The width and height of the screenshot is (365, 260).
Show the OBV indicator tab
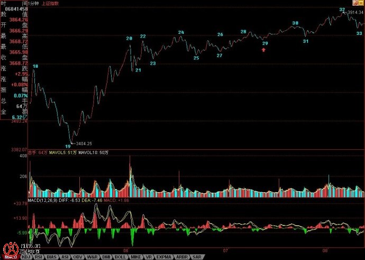tap(78, 257)
